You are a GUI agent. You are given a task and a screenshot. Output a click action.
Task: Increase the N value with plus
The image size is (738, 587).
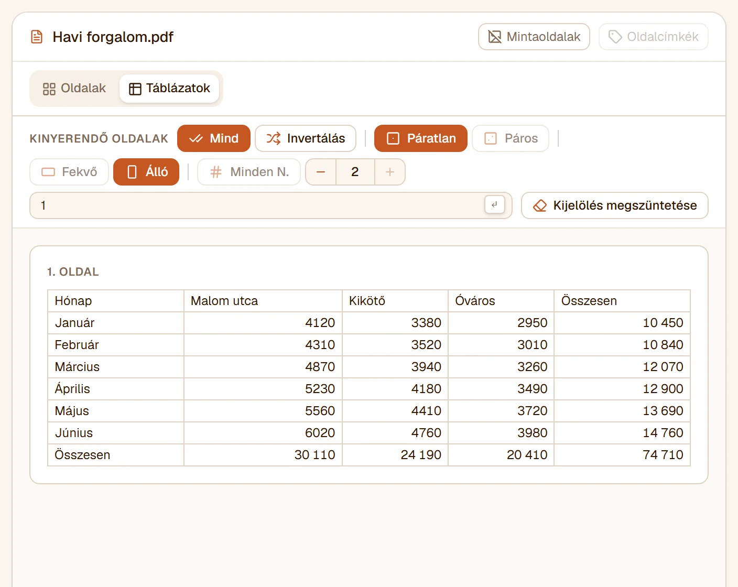pyautogui.click(x=390, y=172)
